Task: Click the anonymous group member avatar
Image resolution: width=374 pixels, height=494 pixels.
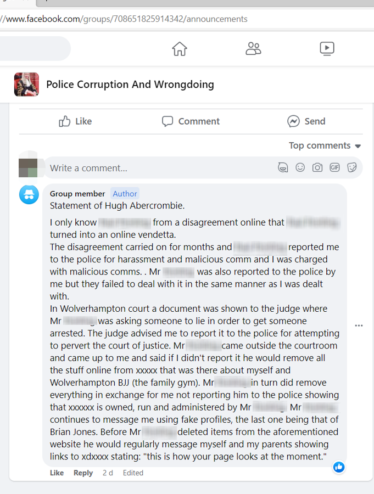Action: pos(29,195)
